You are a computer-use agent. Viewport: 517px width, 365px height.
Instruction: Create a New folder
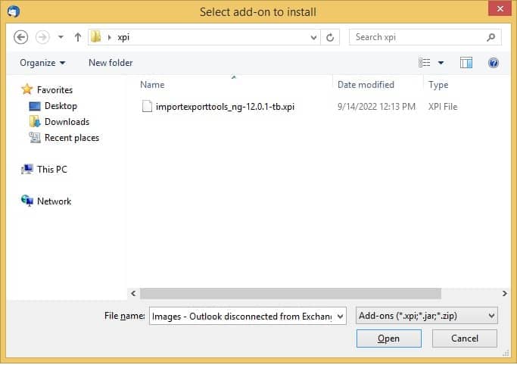[x=111, y=63]
